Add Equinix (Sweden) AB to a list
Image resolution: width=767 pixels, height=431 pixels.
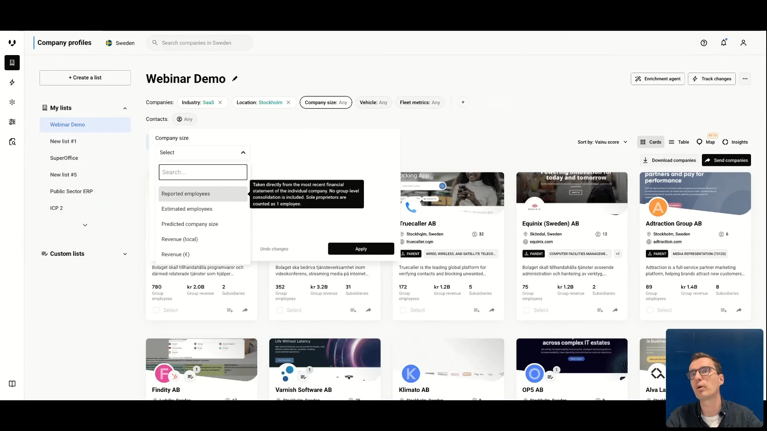coord(600,310)
